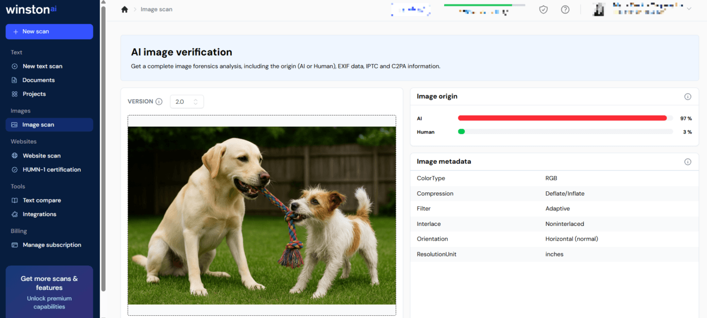The height and width of the screenshot is (318, 707).
Task: Click the 97 % AI score
Action: click(x=686, y=119)
